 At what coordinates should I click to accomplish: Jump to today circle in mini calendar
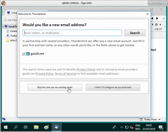pyautogui.click(x=156, y=24)
